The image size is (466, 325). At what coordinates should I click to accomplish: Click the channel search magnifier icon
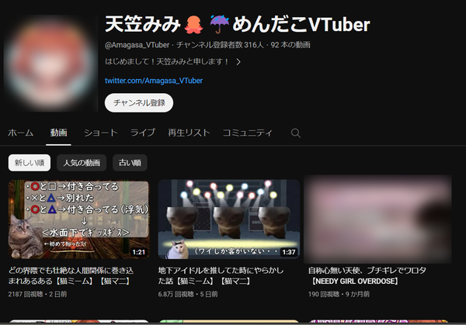(296, 133)
